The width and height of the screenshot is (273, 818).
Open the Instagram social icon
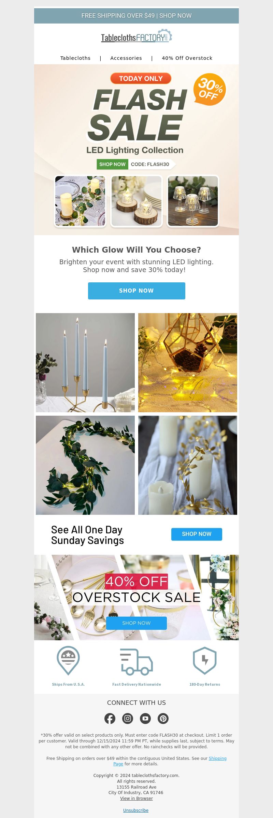pos(128,719)
